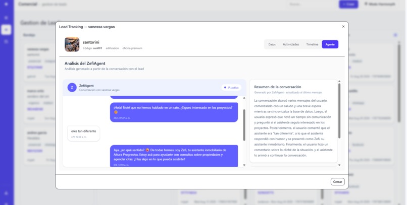Click the ZefiAgent Z avatar circle
Screen dimensions: 407x205
[72, 88]
